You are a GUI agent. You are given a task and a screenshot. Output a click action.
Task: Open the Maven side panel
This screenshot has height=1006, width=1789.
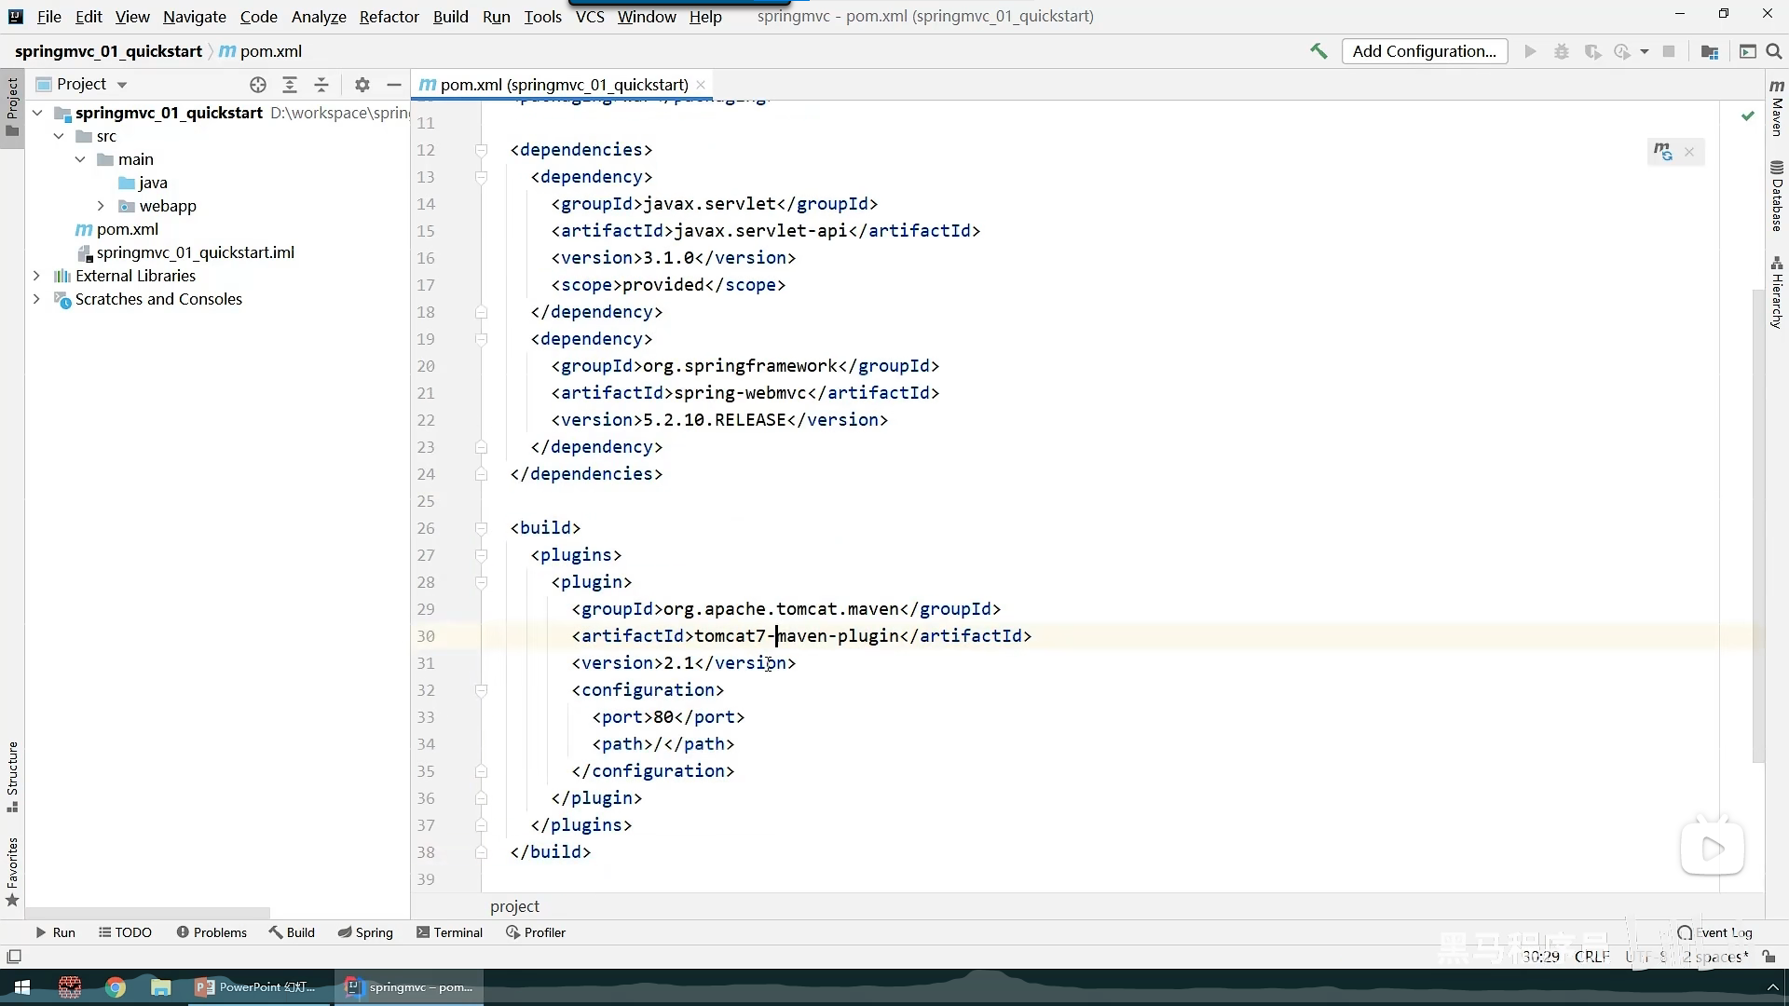tap(1777, 108)
